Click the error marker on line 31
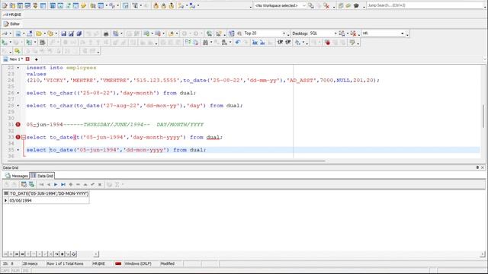Screen dimensions: 488x274 pos(18,125)
